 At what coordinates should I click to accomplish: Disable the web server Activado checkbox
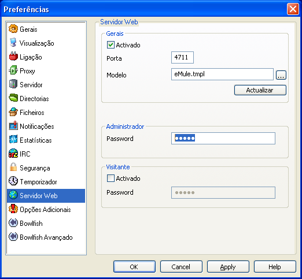pyautogui.click(x=111, y=45)
